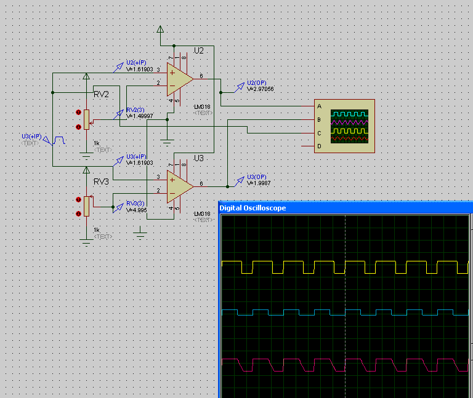Viewport: 473px width, 398px height.
Task: Click the 1k value label of RV2
Action: coord(97,143)
